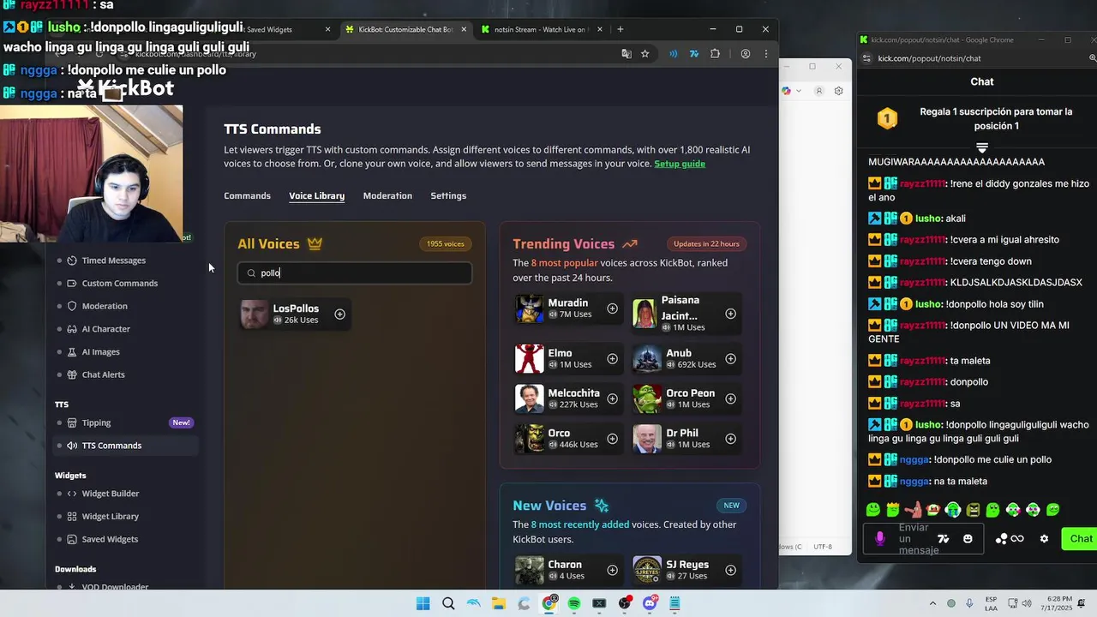Open Saved Widgets in sidebar
This screenshot has height=617, width=1097.
coord(110,539)
